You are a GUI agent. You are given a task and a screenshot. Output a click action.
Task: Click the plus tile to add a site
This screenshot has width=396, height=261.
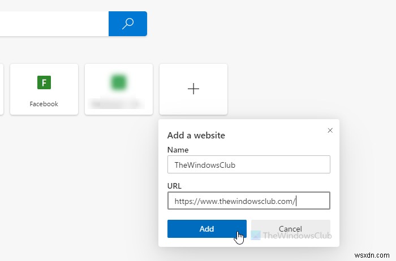click(x=193, y=89)
